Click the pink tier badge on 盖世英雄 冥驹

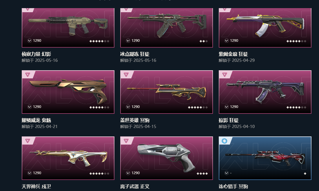126,75
